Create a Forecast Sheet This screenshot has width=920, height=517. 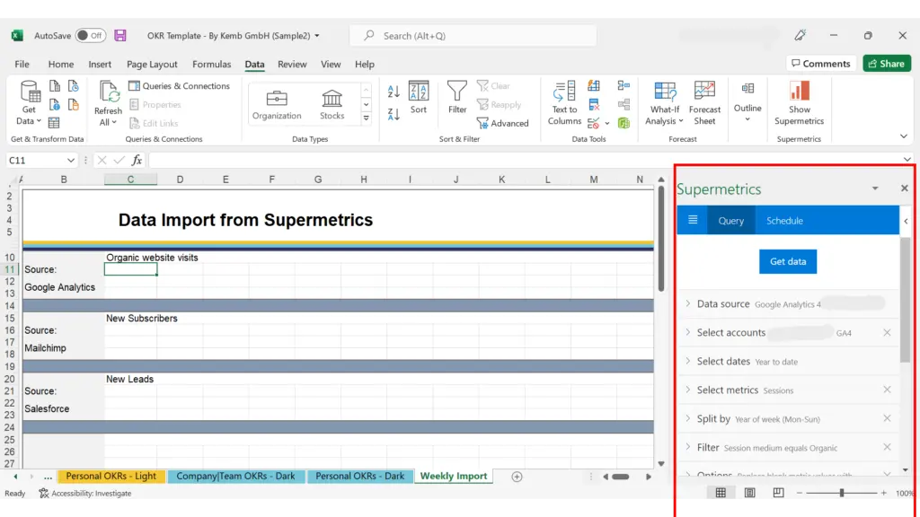pos(704,103)
